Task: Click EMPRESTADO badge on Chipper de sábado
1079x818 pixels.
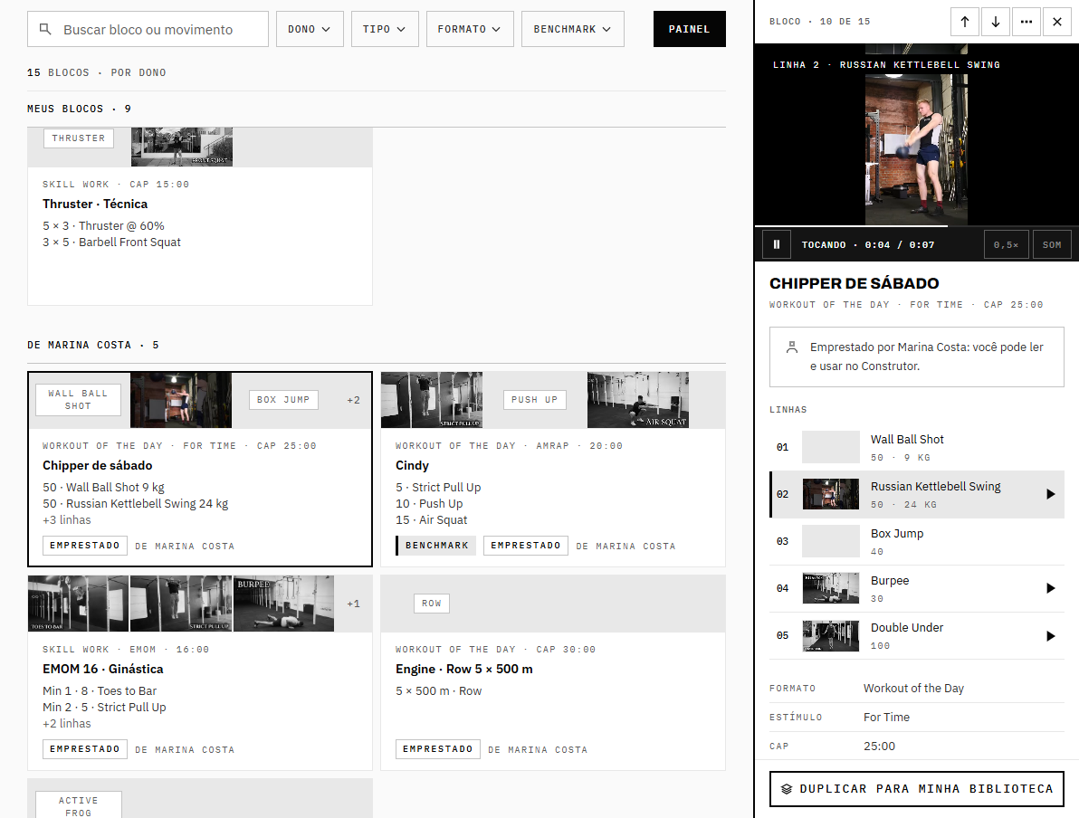Action: coord(85,546)
